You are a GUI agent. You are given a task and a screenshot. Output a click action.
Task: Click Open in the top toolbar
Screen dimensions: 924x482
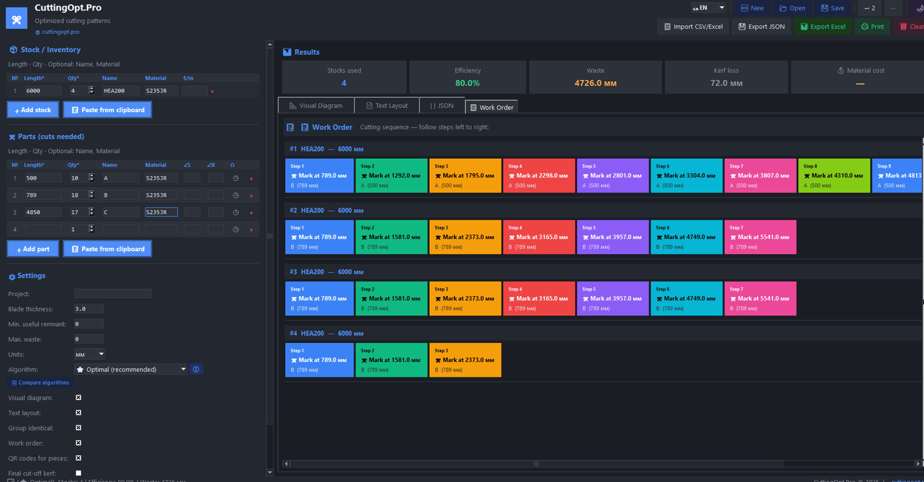point(792,8)
